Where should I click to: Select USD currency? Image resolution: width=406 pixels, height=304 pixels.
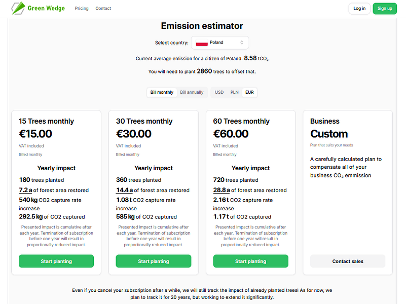click(219, 92)
